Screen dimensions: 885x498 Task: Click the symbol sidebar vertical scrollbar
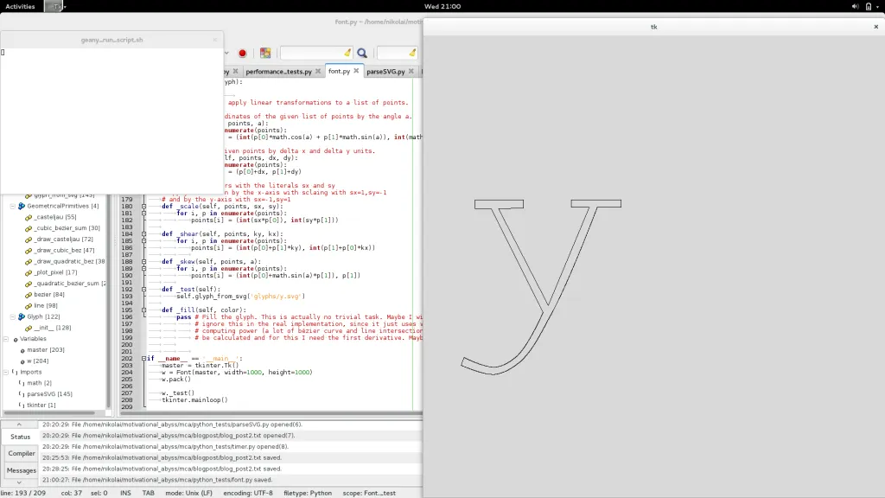(x=109, y=302)
